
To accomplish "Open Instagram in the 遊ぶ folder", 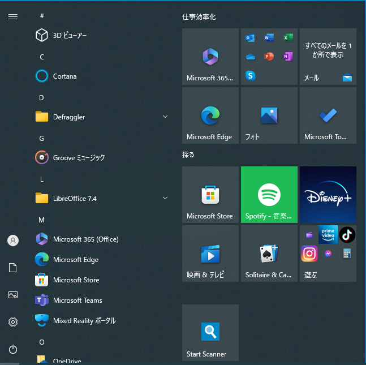I will (x=309, y=254).
